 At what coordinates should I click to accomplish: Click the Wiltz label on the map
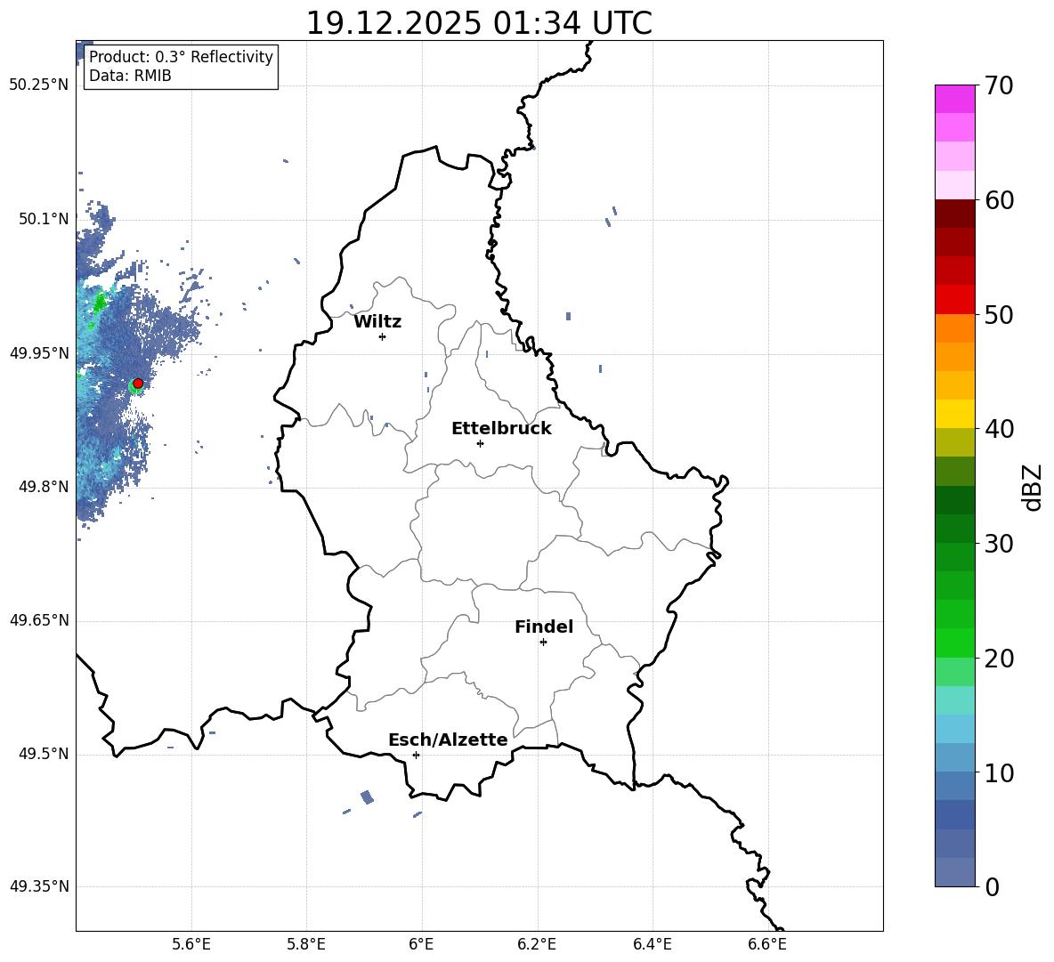(377, 322)
